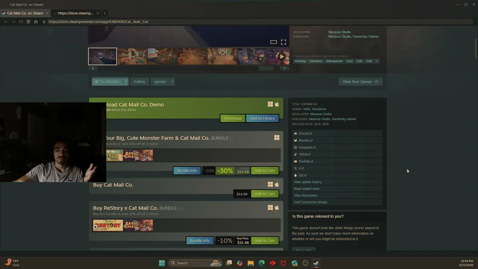Go back using the browser back arrow

pos(6,22)
